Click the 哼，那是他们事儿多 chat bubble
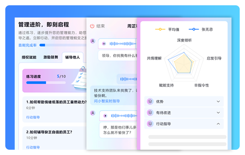245x155 pixels. [118, 130]
